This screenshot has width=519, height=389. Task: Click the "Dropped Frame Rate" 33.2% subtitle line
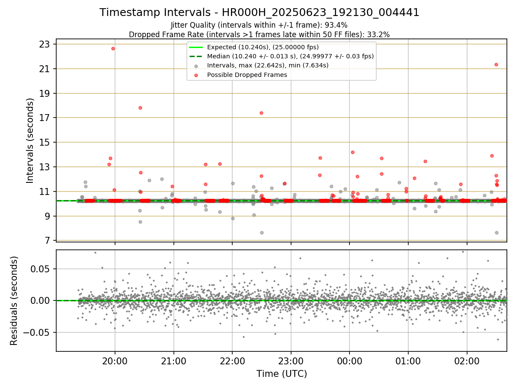pos(259,35)
